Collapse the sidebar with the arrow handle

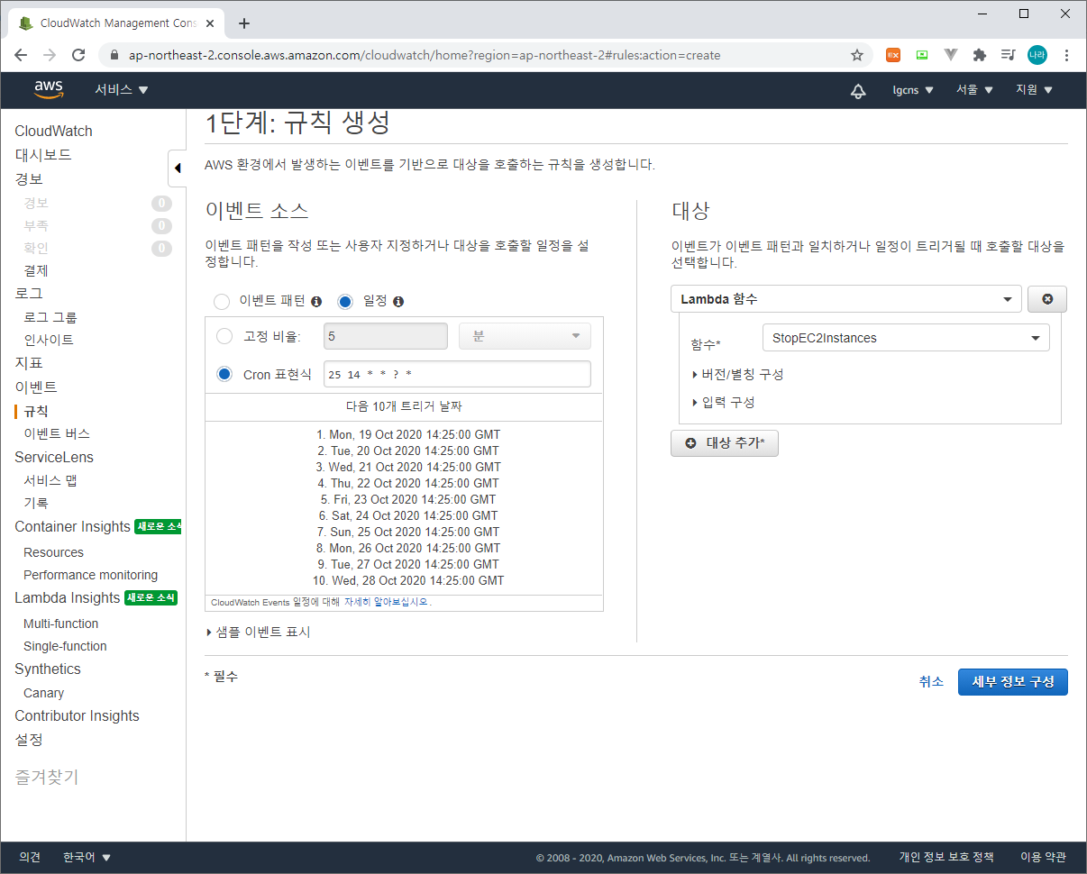(x=177, y=168)
